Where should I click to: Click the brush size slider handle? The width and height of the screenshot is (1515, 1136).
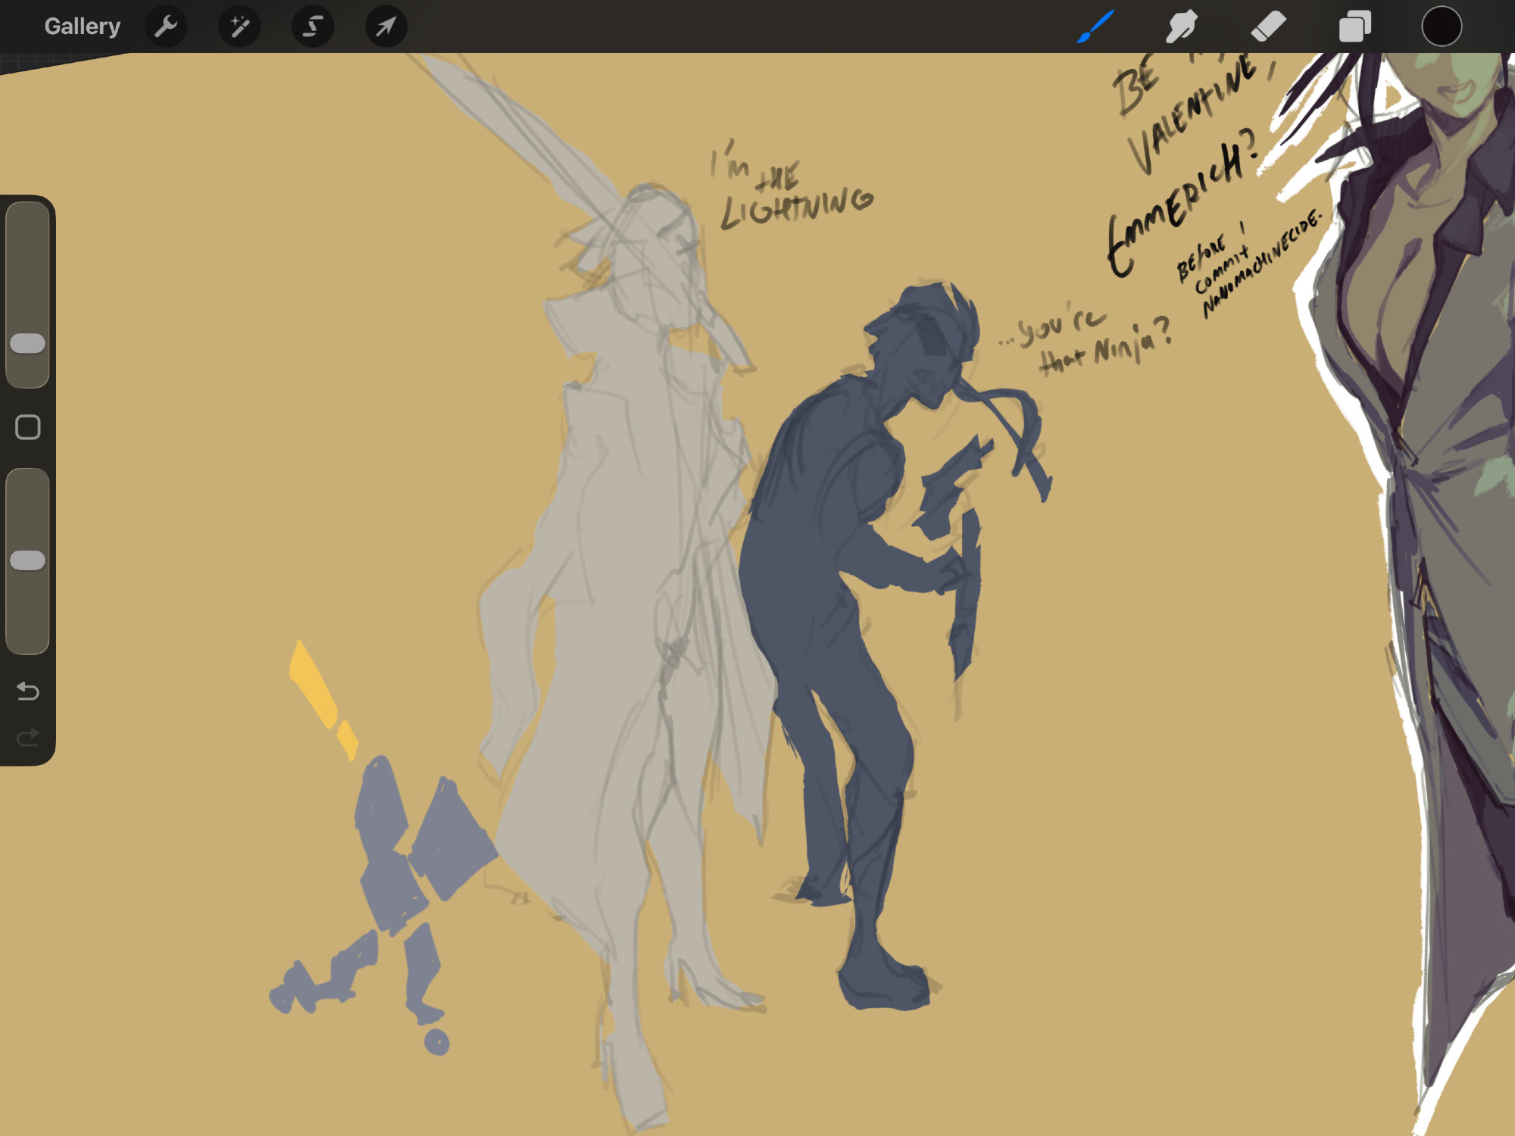point(28,343)
